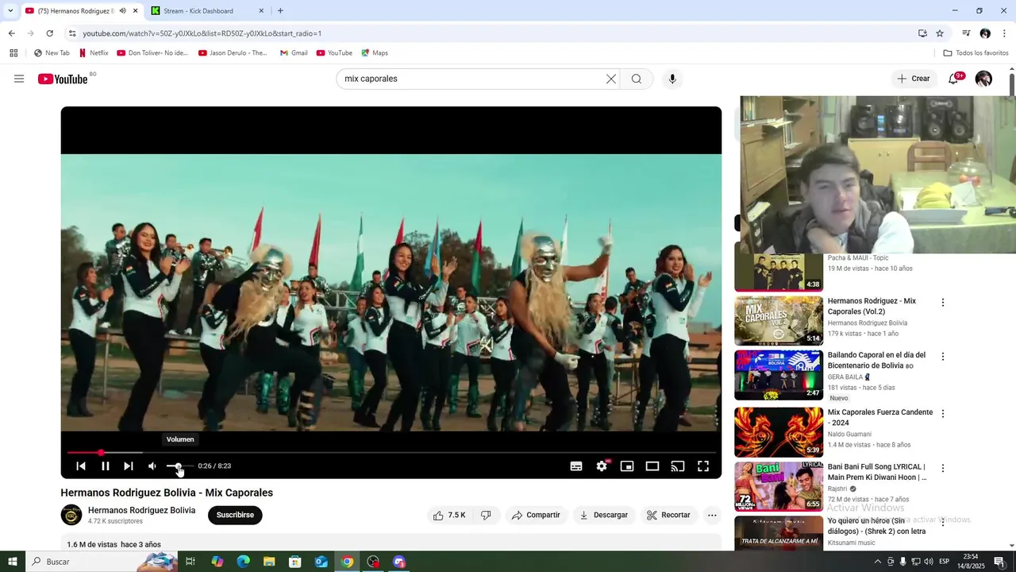Open options for Mix Caporales Vol.2 video

[x=943, y=303]
